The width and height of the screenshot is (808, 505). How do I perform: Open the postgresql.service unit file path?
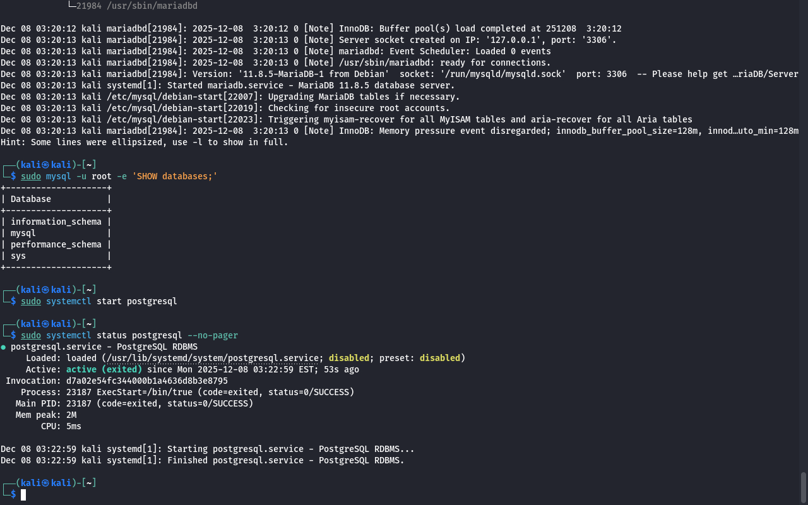coord(213,358)
